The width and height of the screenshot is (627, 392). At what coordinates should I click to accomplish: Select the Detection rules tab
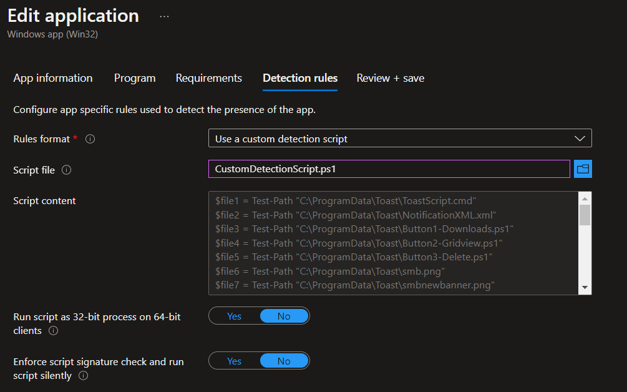300,78
